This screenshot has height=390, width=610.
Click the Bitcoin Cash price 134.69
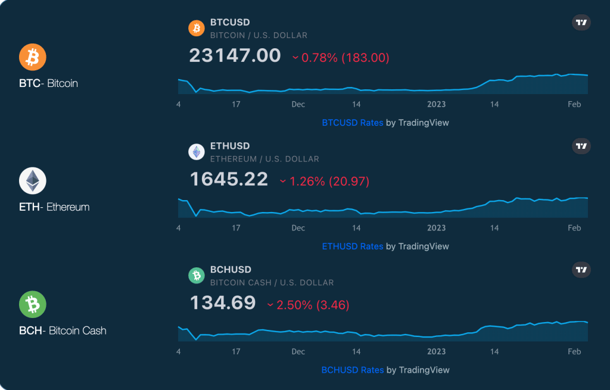(x=223, y=302)
